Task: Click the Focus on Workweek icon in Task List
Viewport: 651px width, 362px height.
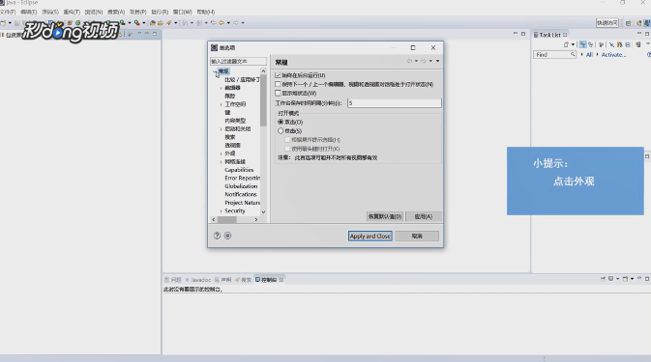Action: tap(601, 44)
